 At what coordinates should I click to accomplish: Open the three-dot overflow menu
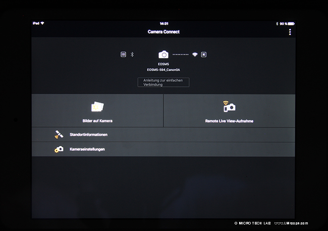click(290, 32)
